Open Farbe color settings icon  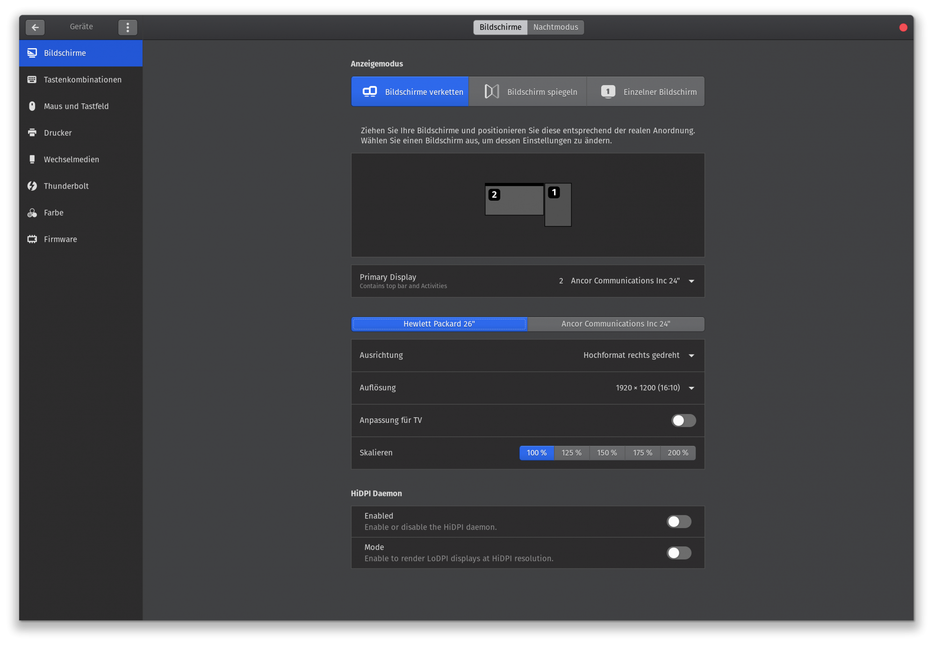[x=32, y=213]
